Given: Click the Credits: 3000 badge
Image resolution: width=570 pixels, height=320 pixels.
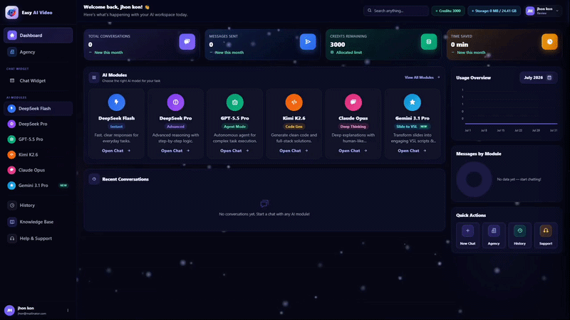Looking at the screenshot, I should (448, 11).
